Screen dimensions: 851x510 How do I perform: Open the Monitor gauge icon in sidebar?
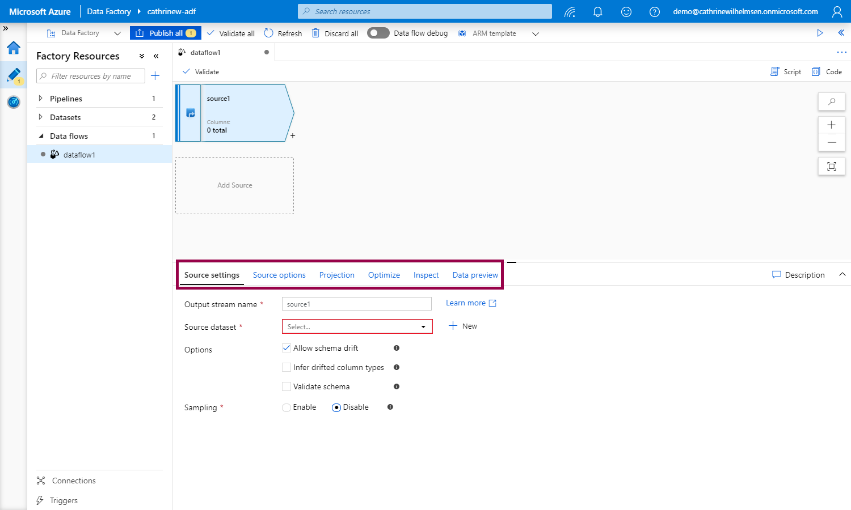click(x=14, y=102)
